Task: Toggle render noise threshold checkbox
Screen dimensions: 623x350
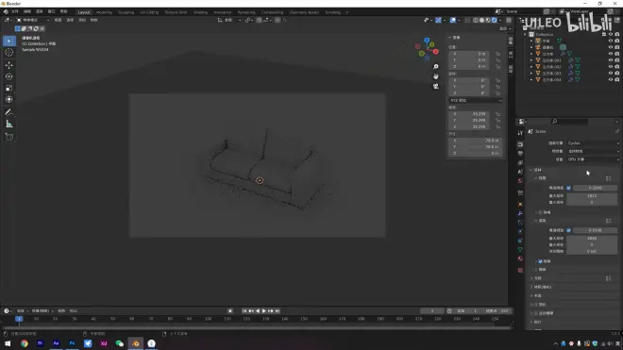Action: pyautogui.click(x=568, y=230)
